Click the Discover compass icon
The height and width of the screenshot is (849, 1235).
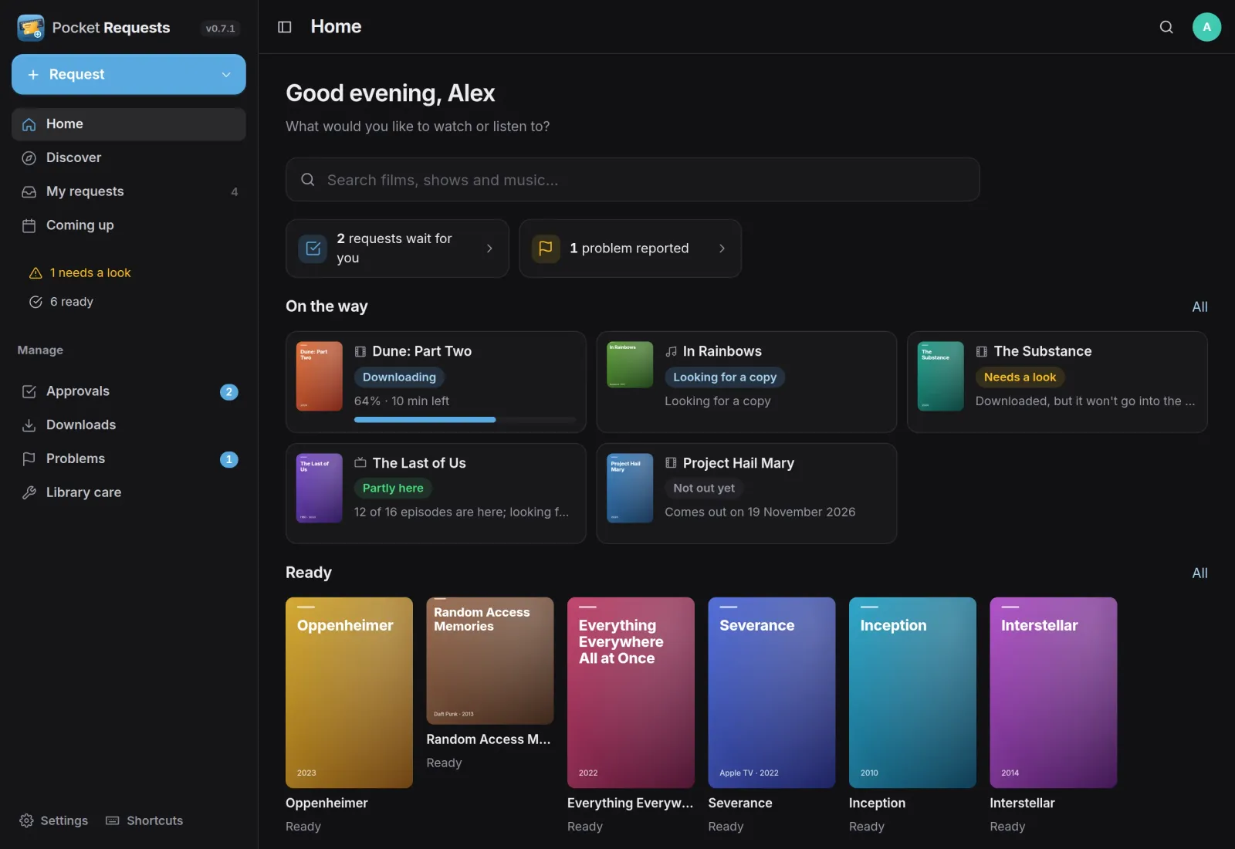(29, 158)
